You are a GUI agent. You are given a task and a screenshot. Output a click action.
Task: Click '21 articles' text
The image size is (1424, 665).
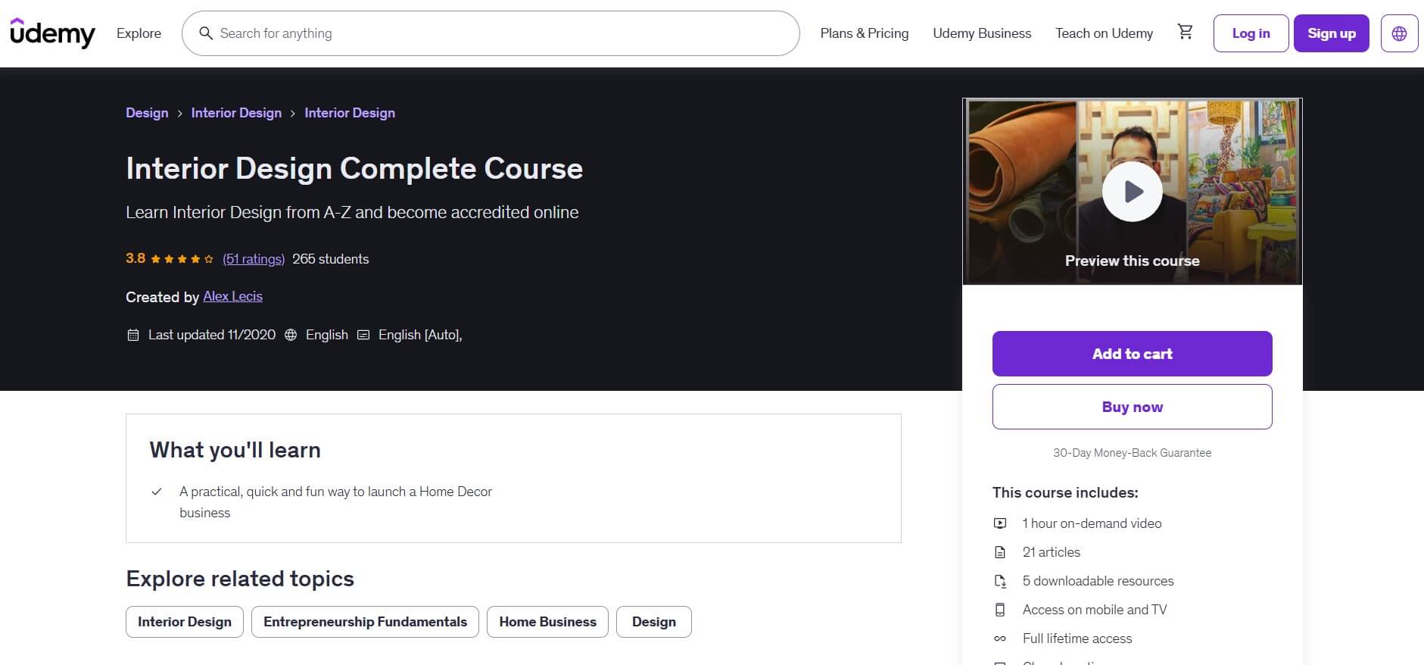pos(1052,552)
